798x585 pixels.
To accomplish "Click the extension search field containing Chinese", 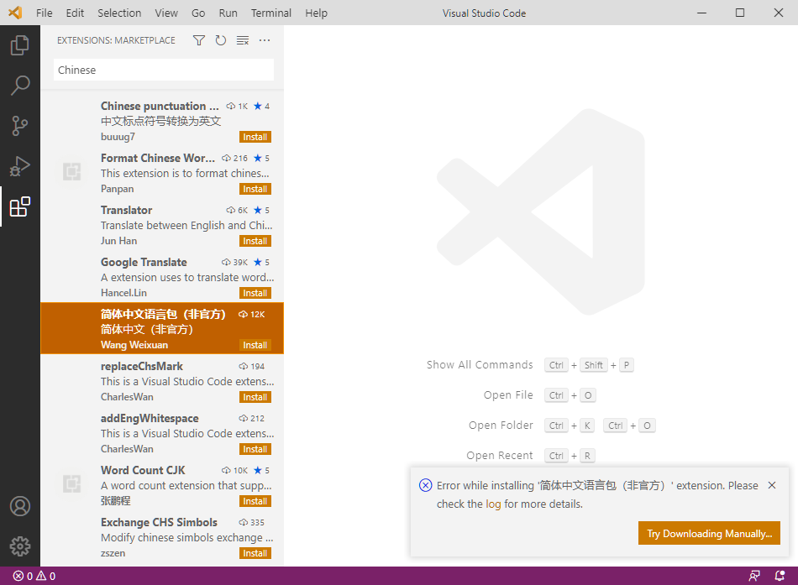I will pos(163,70).
